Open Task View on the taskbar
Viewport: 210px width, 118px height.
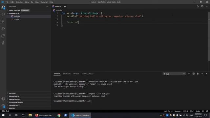(x=16, y=115)
